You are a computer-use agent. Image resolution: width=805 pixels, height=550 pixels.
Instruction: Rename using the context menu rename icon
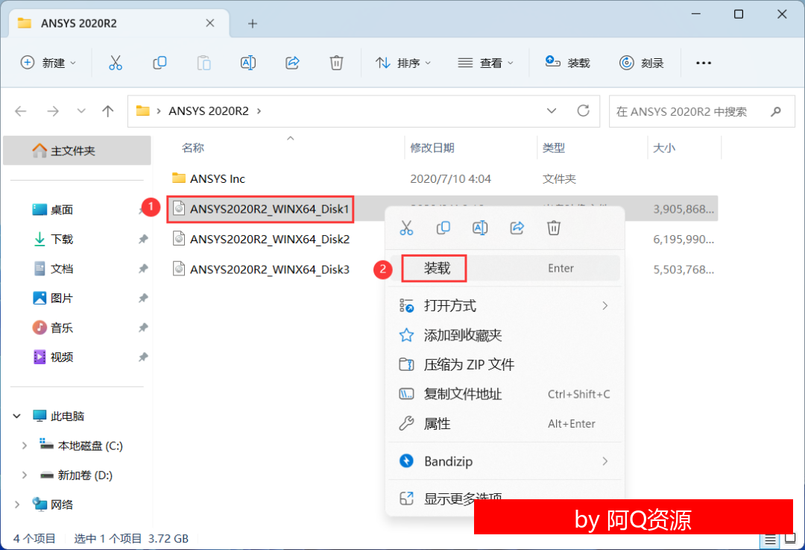click(480, 228)
